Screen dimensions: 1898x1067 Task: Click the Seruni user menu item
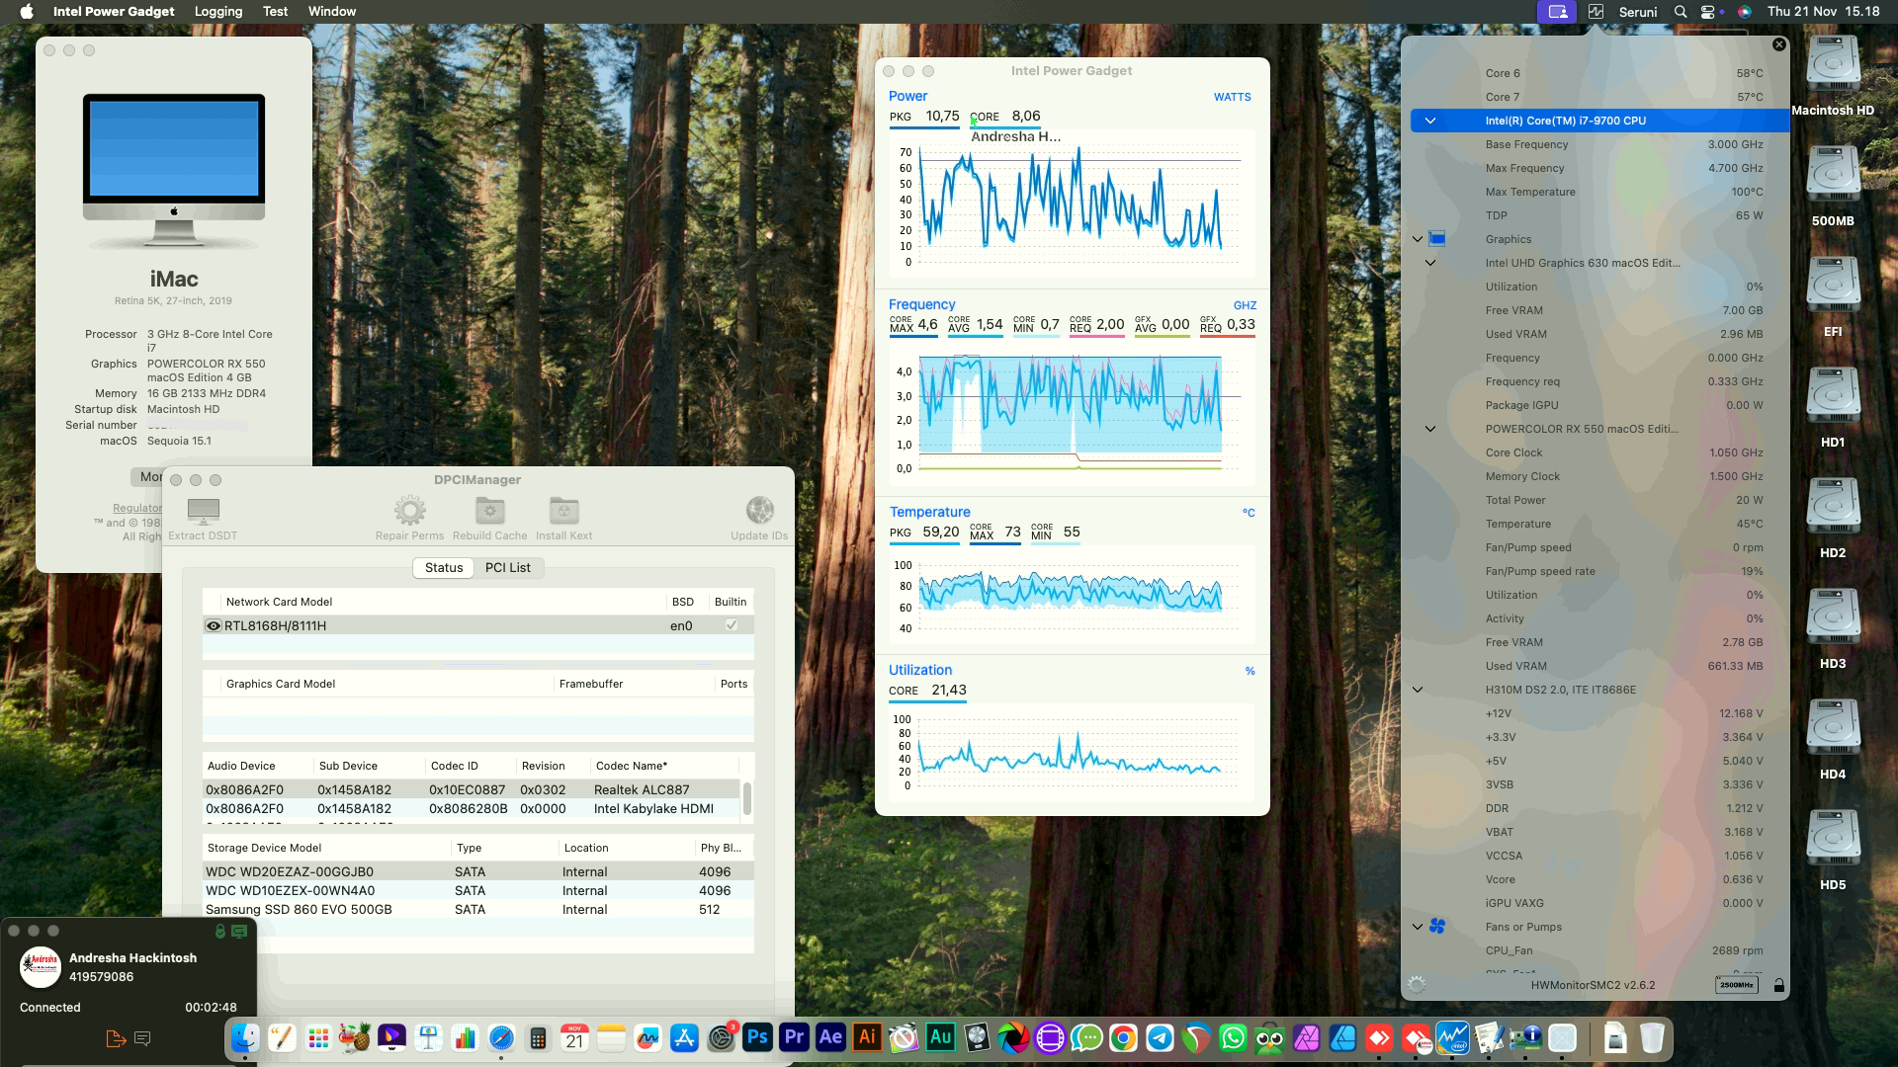(x=1637, y=12)
